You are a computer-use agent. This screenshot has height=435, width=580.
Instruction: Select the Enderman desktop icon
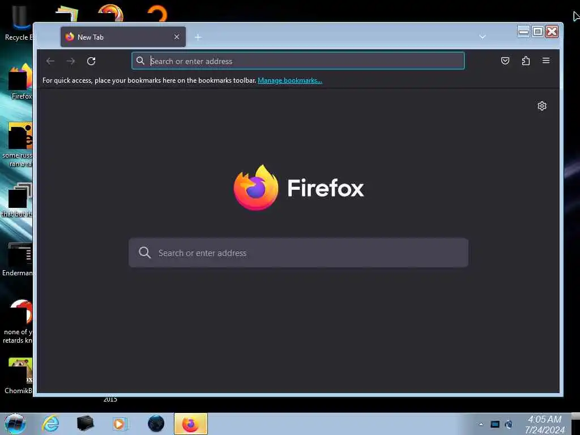pyautogui.click(x=17, y=259)
